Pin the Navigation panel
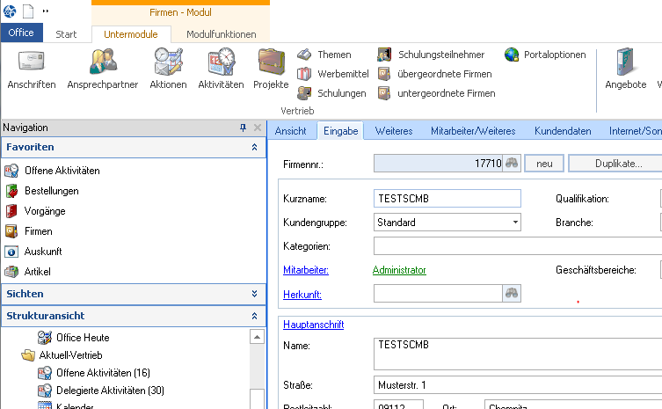This screenshot has height=409, width=662. (244, 128)
